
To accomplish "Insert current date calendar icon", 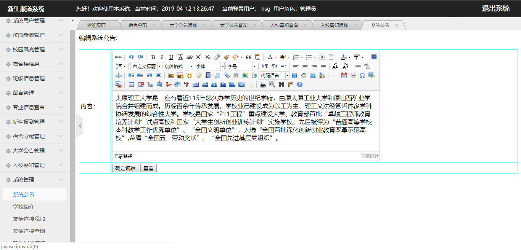I will [344, 75].
